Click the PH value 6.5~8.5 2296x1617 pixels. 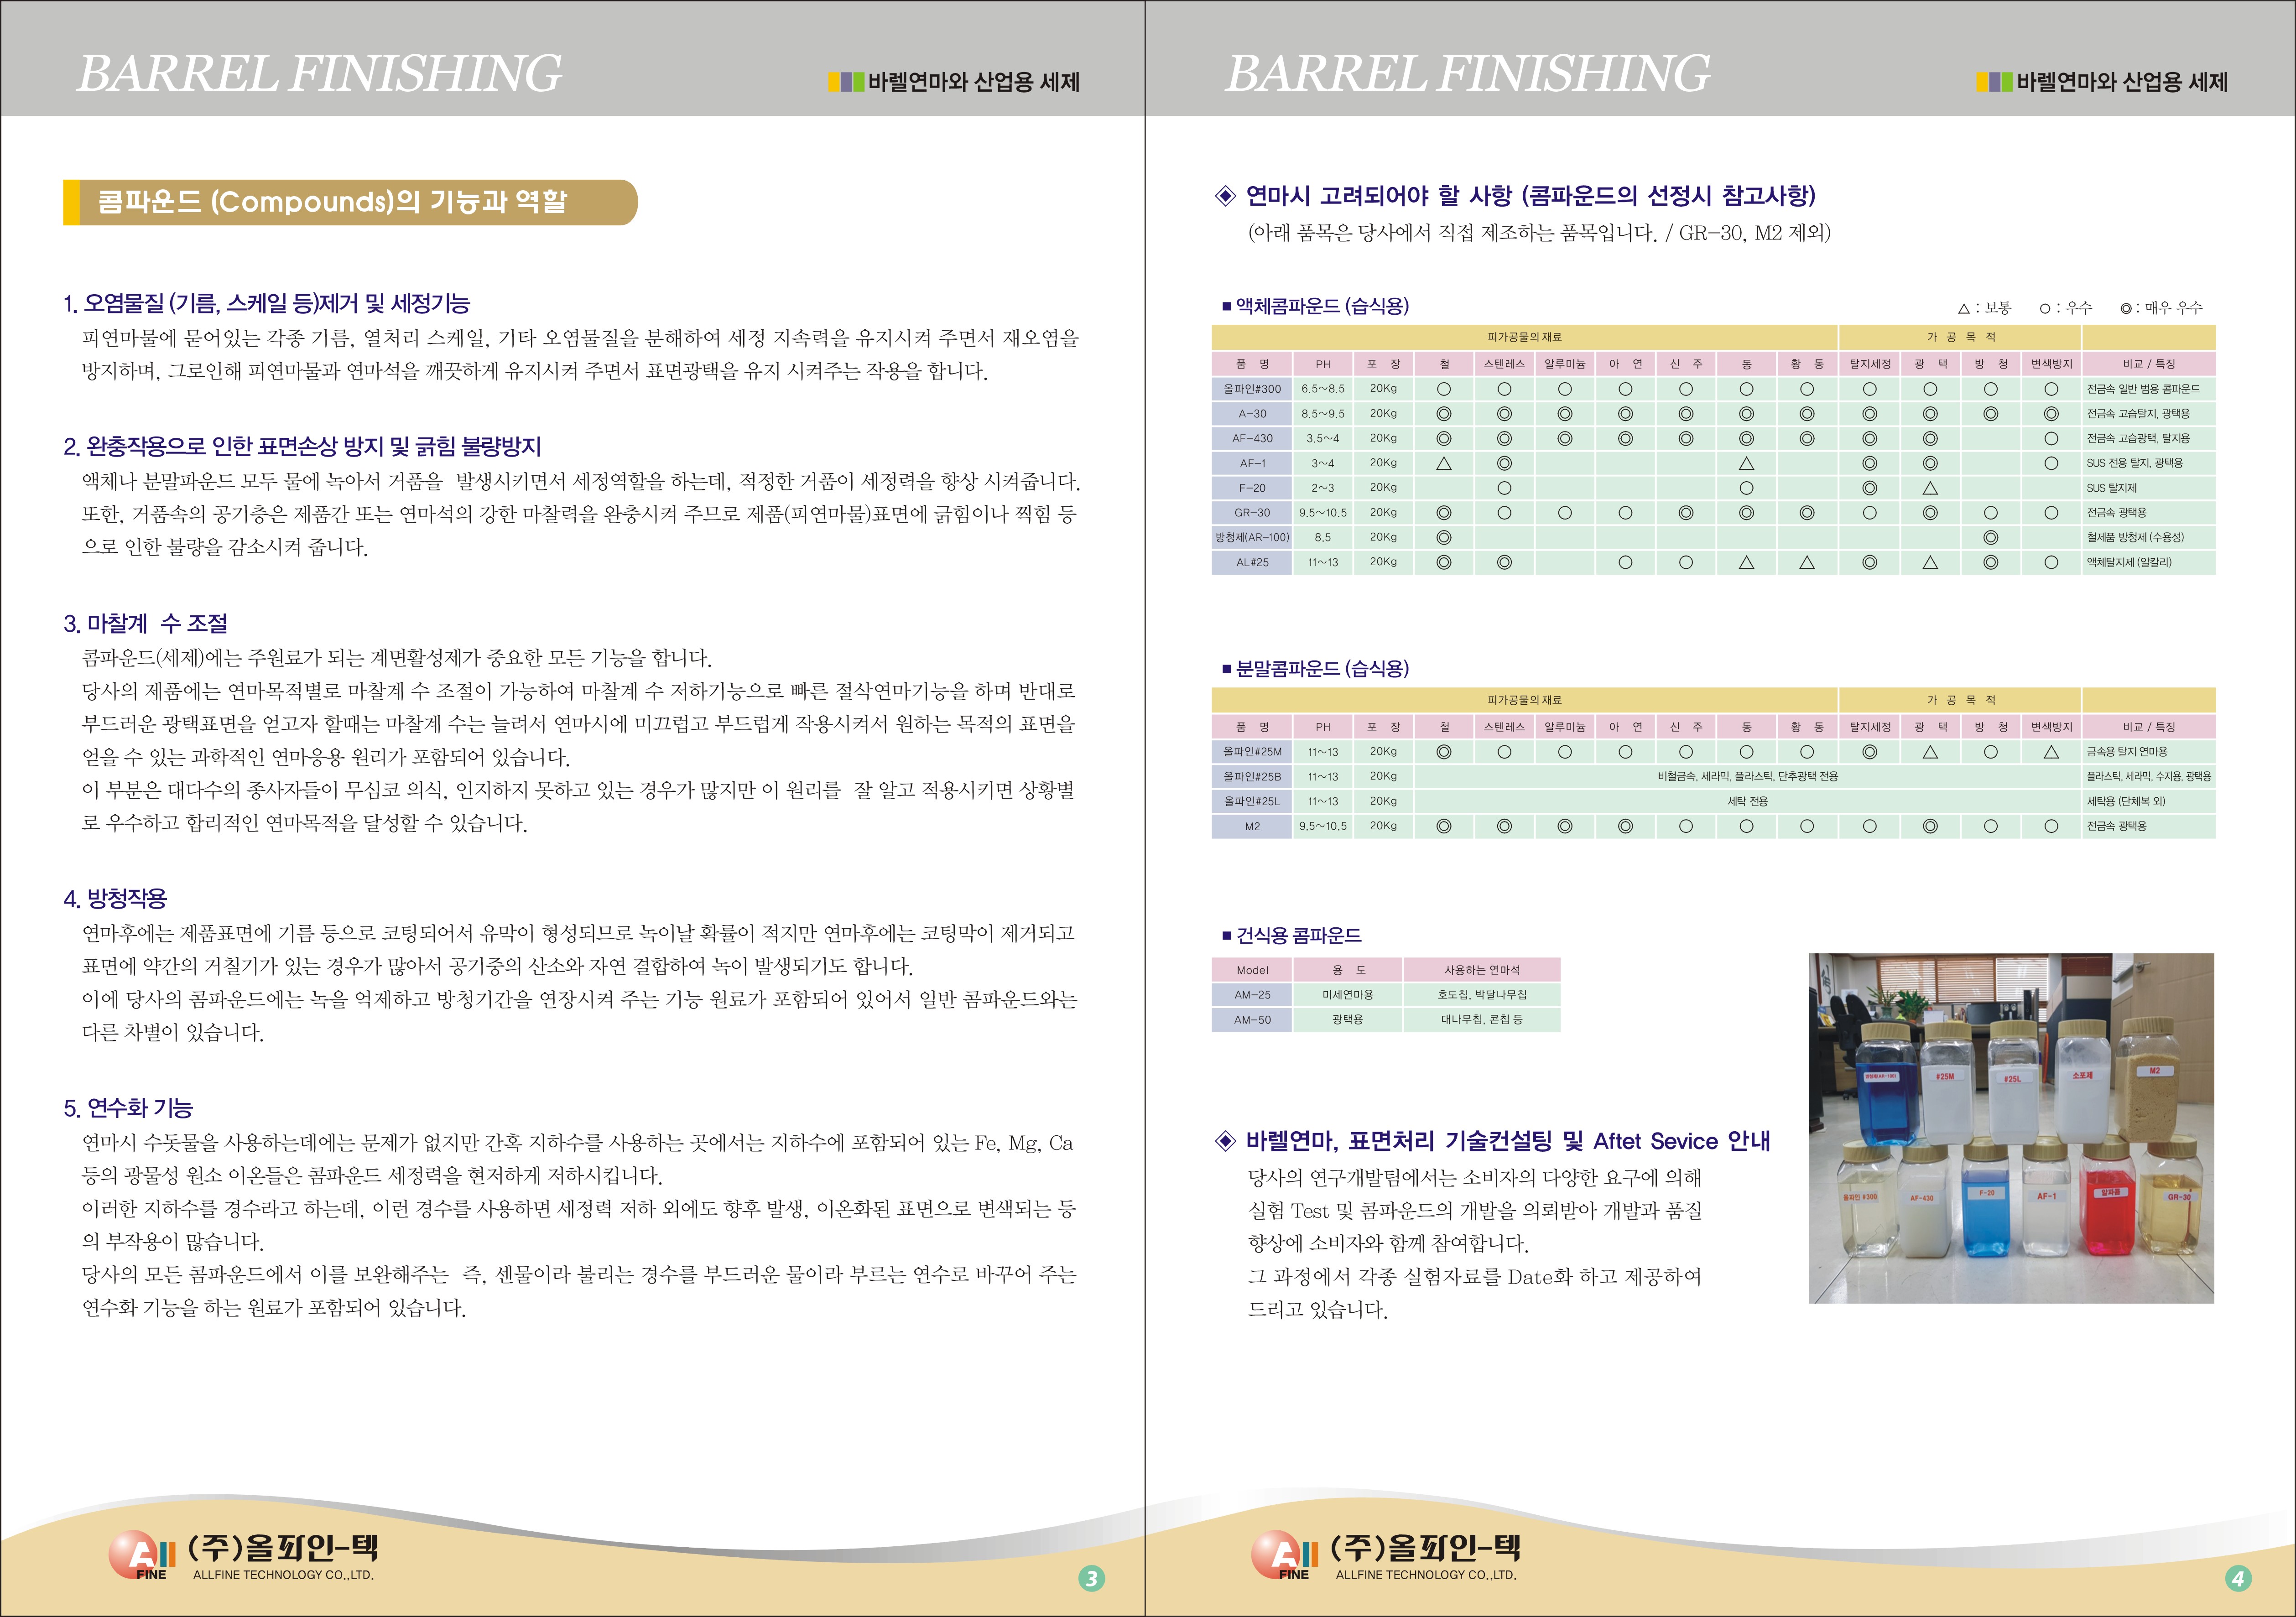(1323, 389)
